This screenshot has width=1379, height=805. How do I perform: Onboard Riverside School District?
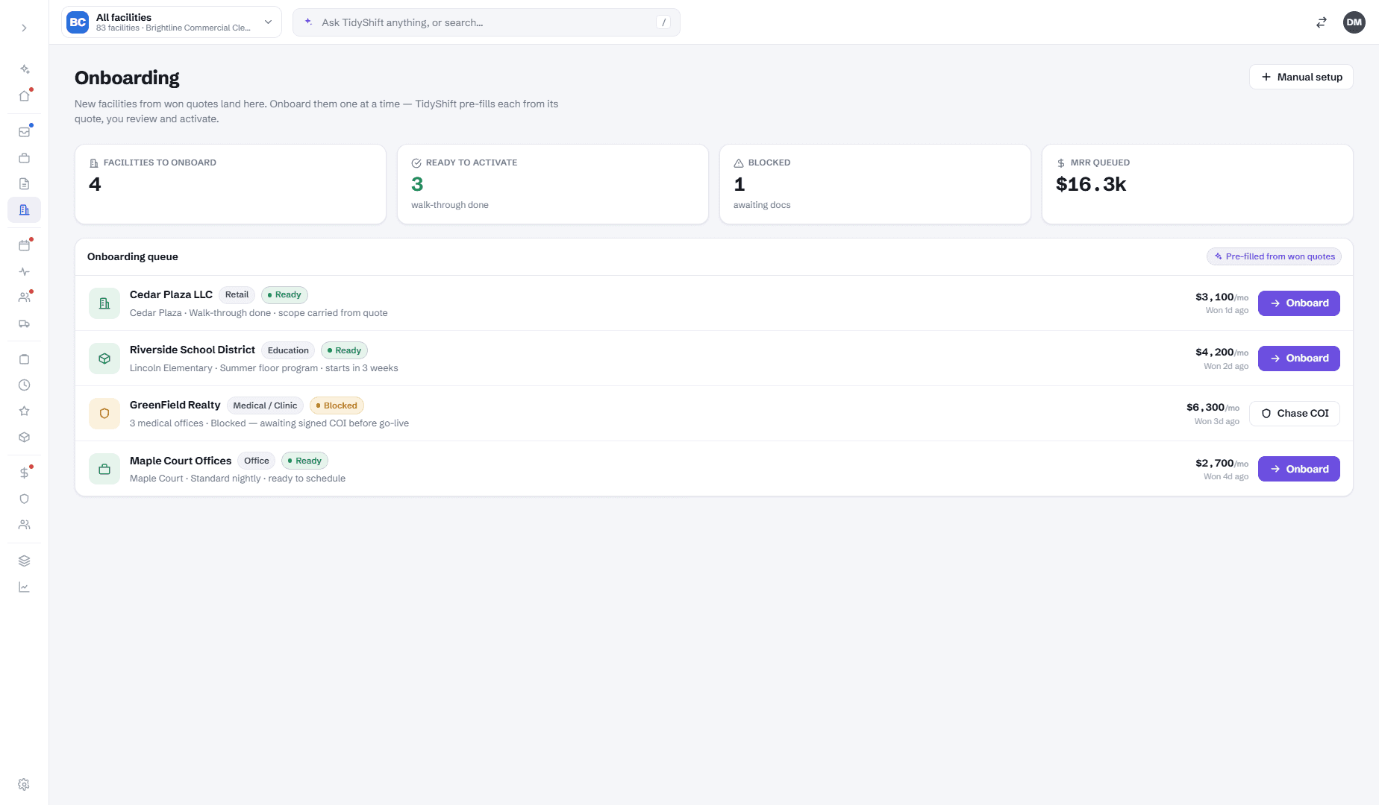[1298, 359]
